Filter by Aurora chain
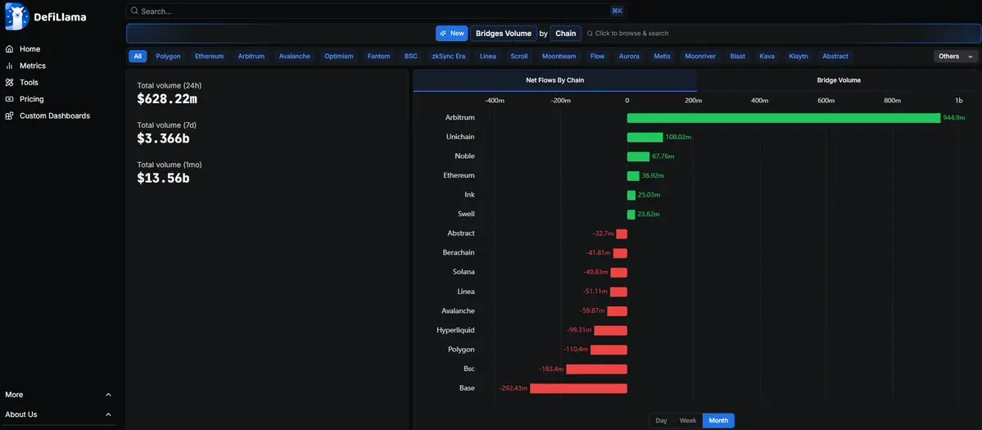Viewport: 982px width, 430px height. (x=629, y=57)
